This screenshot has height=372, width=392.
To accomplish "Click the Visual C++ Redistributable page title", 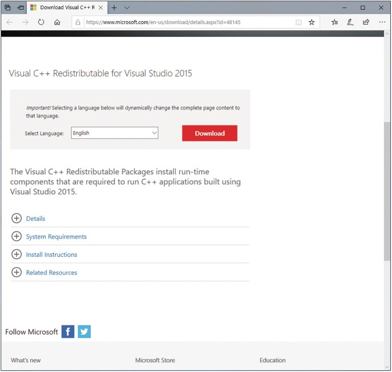I will coord(101,73).
